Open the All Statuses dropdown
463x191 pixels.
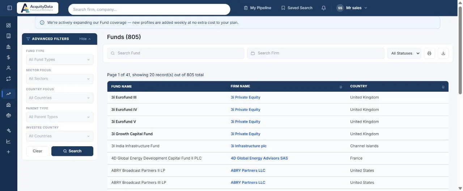click(x=404, y=53)
